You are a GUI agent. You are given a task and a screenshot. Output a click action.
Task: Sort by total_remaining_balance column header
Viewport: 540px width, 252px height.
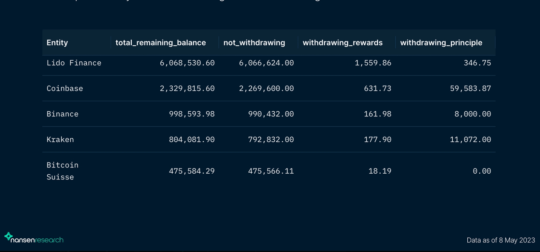click(x=161, y=43)
